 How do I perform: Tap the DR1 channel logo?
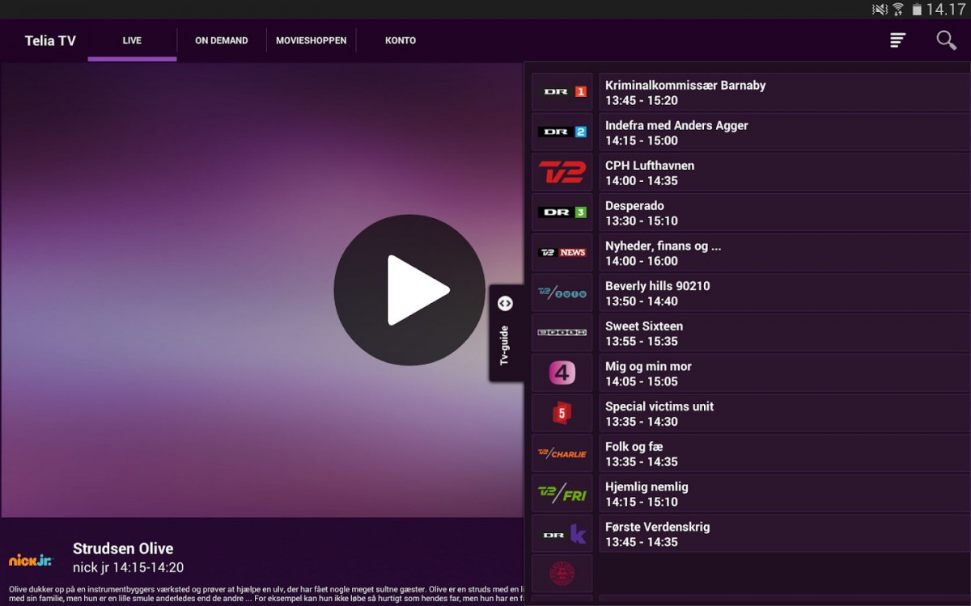pyautogui.click(x=562, y=92)
